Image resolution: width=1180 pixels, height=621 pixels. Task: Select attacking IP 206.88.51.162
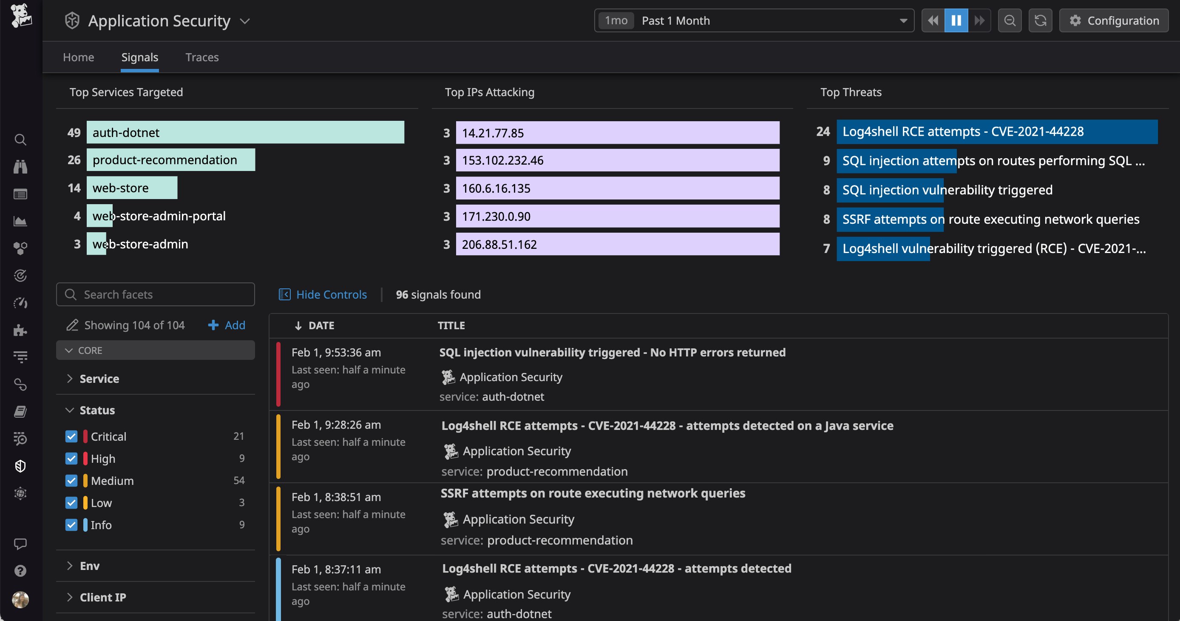click(618, 244)
